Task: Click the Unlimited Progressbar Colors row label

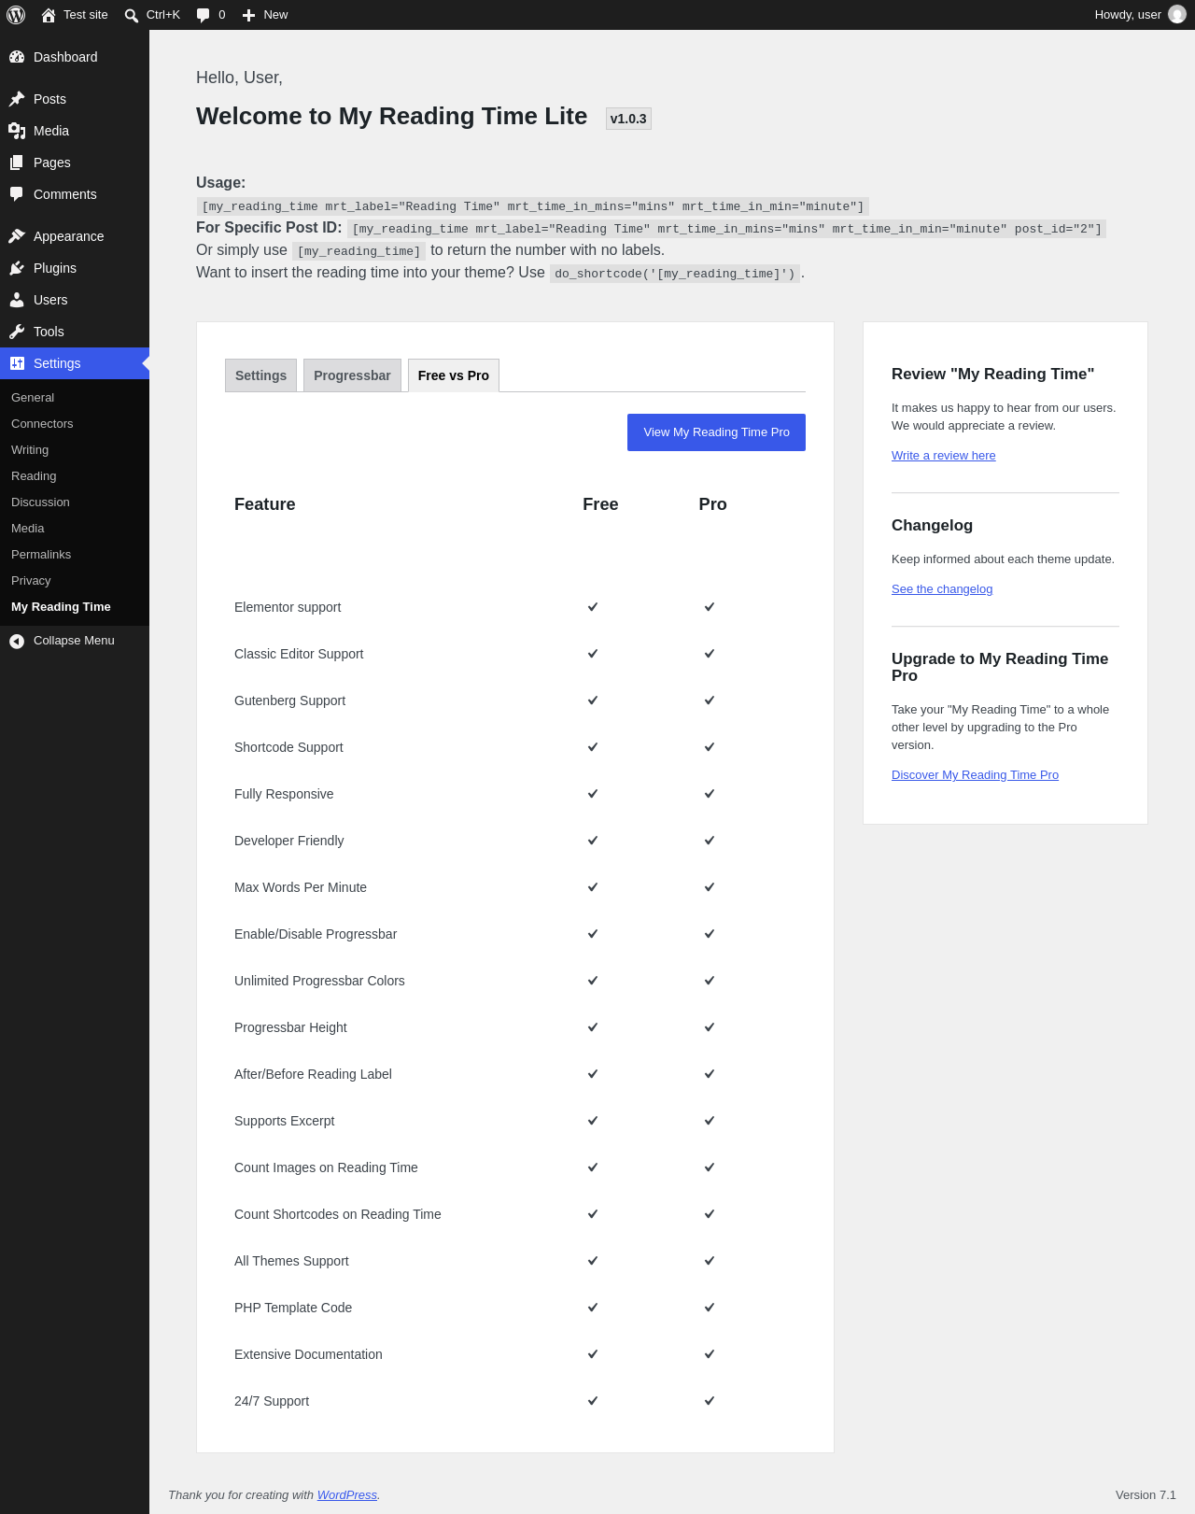Action: 319,981
